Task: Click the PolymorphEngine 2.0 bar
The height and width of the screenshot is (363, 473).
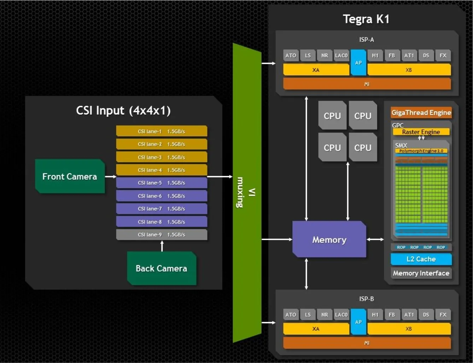Action: [421, 151]
